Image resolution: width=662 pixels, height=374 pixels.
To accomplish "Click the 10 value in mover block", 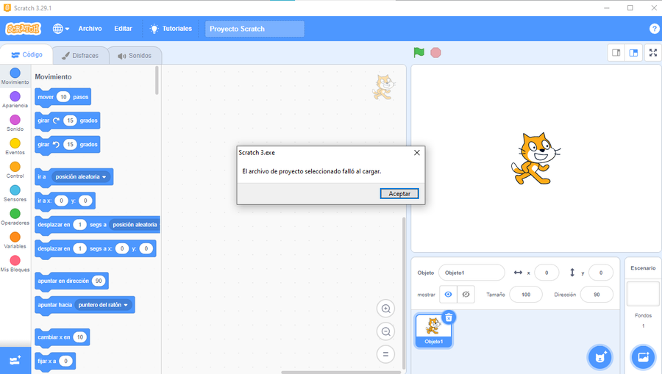I will click(x=63, y=97).
